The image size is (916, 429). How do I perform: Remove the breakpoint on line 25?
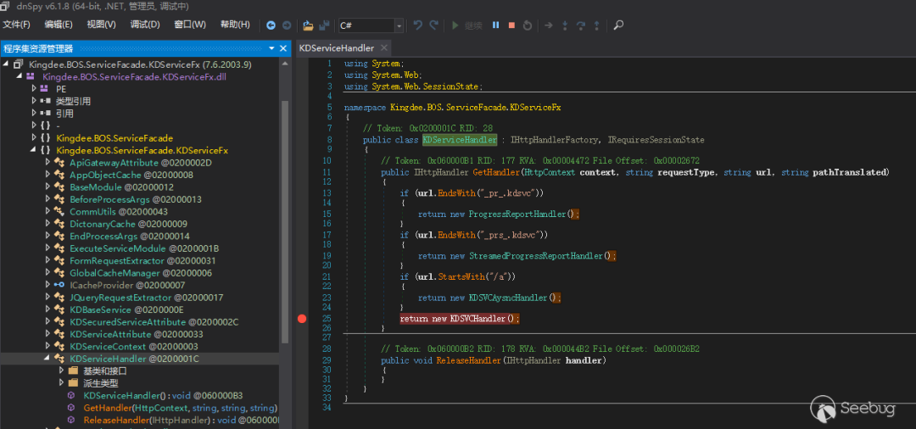302,319
